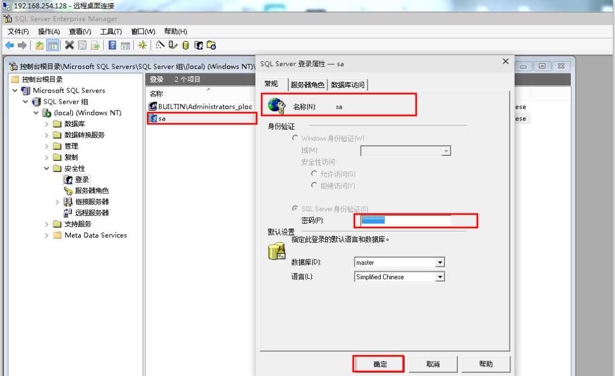Select the 拒绝访问 radio button
The image size is (615, 376).
click(x=314, y=185)
